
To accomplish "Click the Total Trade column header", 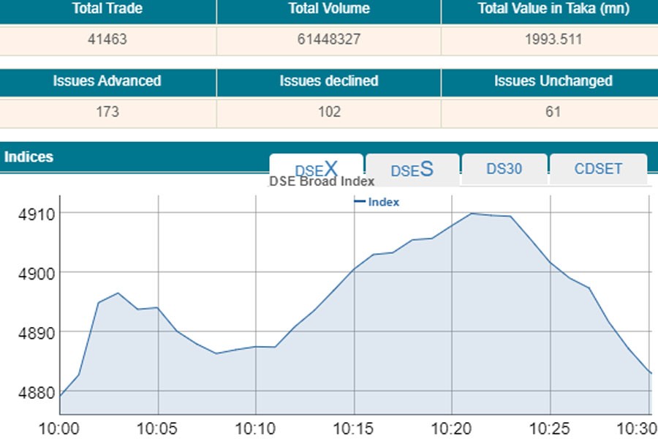I will click(x=107, y=10).
